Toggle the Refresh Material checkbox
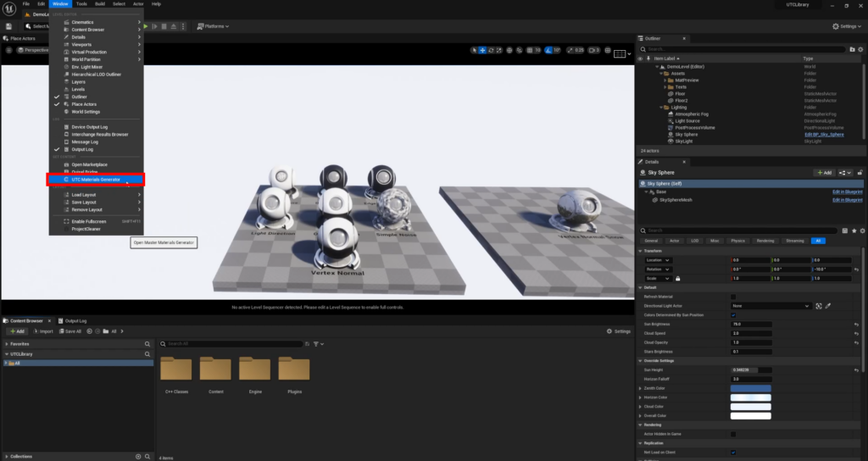Screen dimensions: 868x461 733,297
